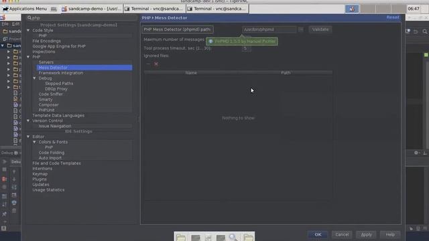The height and width of the screenshot is (241, 429).
Task: Click the square stop icon in Debug panel
Action: click(5, 169)
